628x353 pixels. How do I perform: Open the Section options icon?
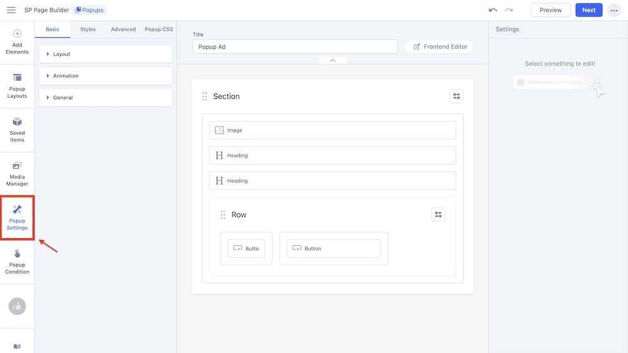457,96
